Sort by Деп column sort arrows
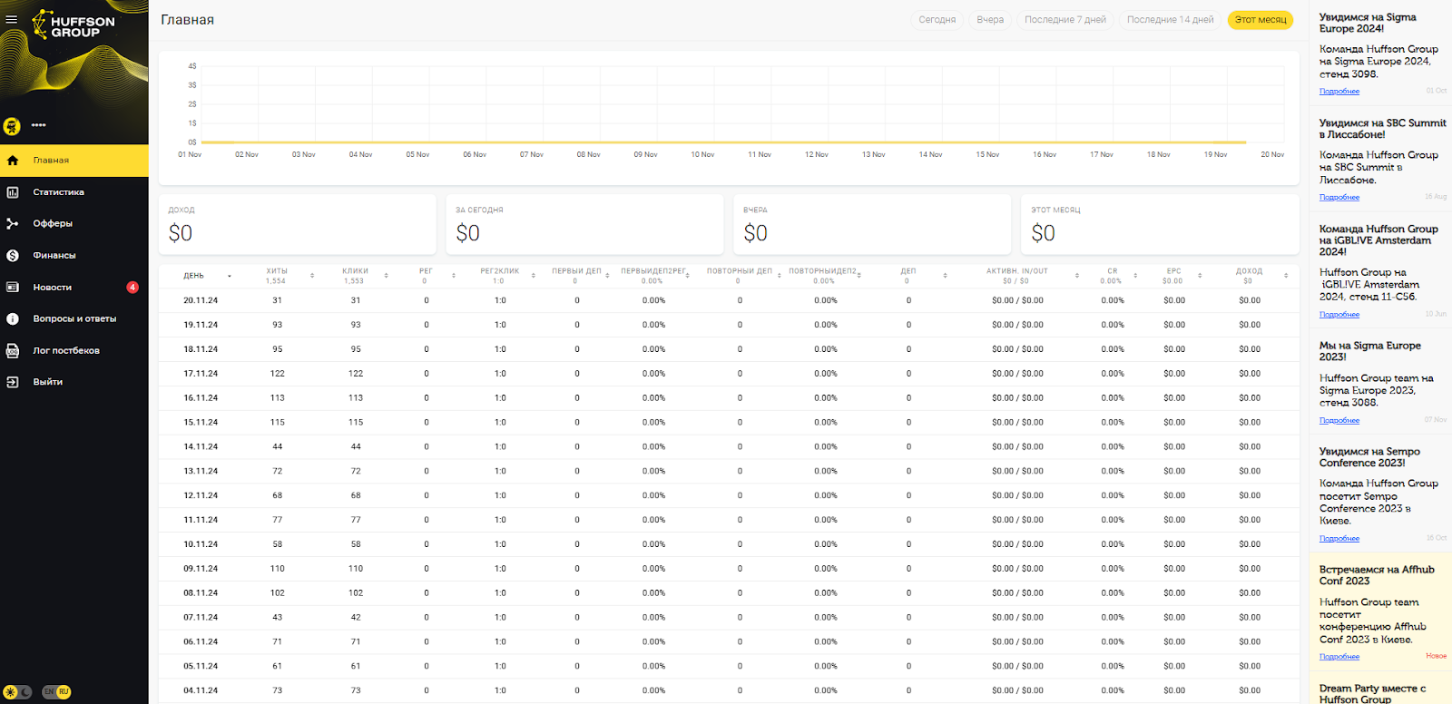 [x=945, y=276]
